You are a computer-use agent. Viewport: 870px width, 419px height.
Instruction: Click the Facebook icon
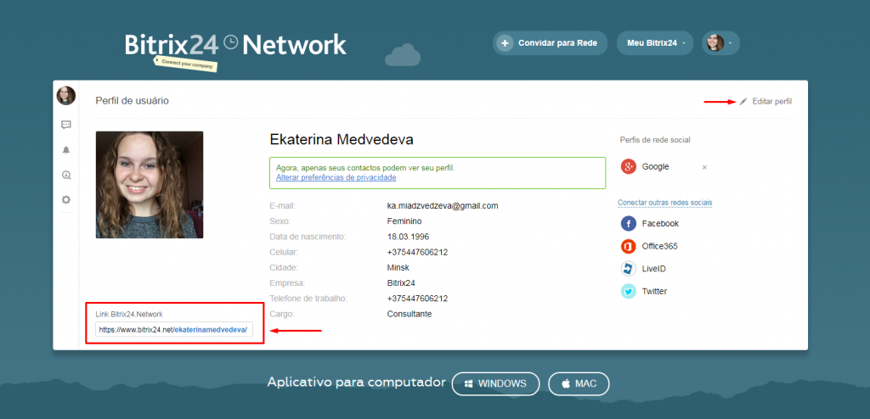(628, 224)
